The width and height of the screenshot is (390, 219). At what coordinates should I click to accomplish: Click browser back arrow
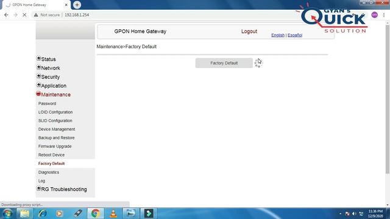click(6, 15)
